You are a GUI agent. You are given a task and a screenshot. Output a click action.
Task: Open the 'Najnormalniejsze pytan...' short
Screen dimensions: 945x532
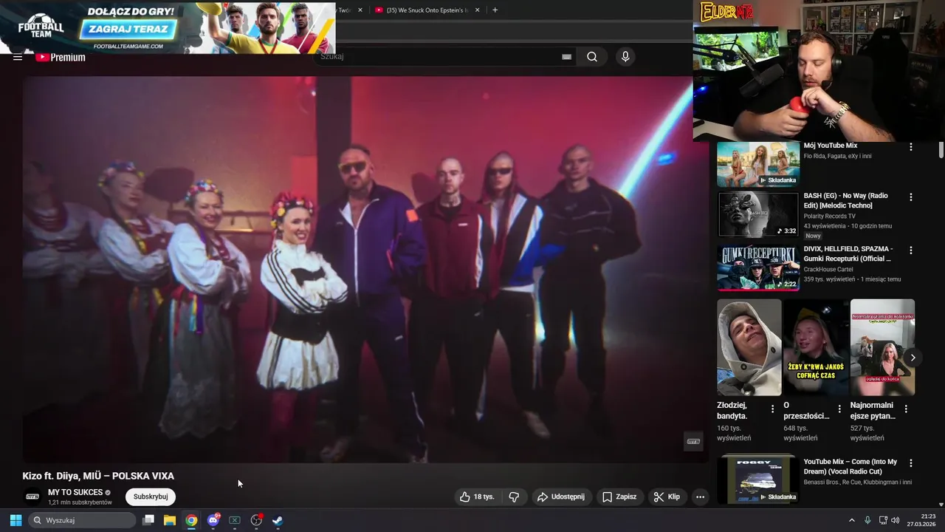click(x=882, y=347)
